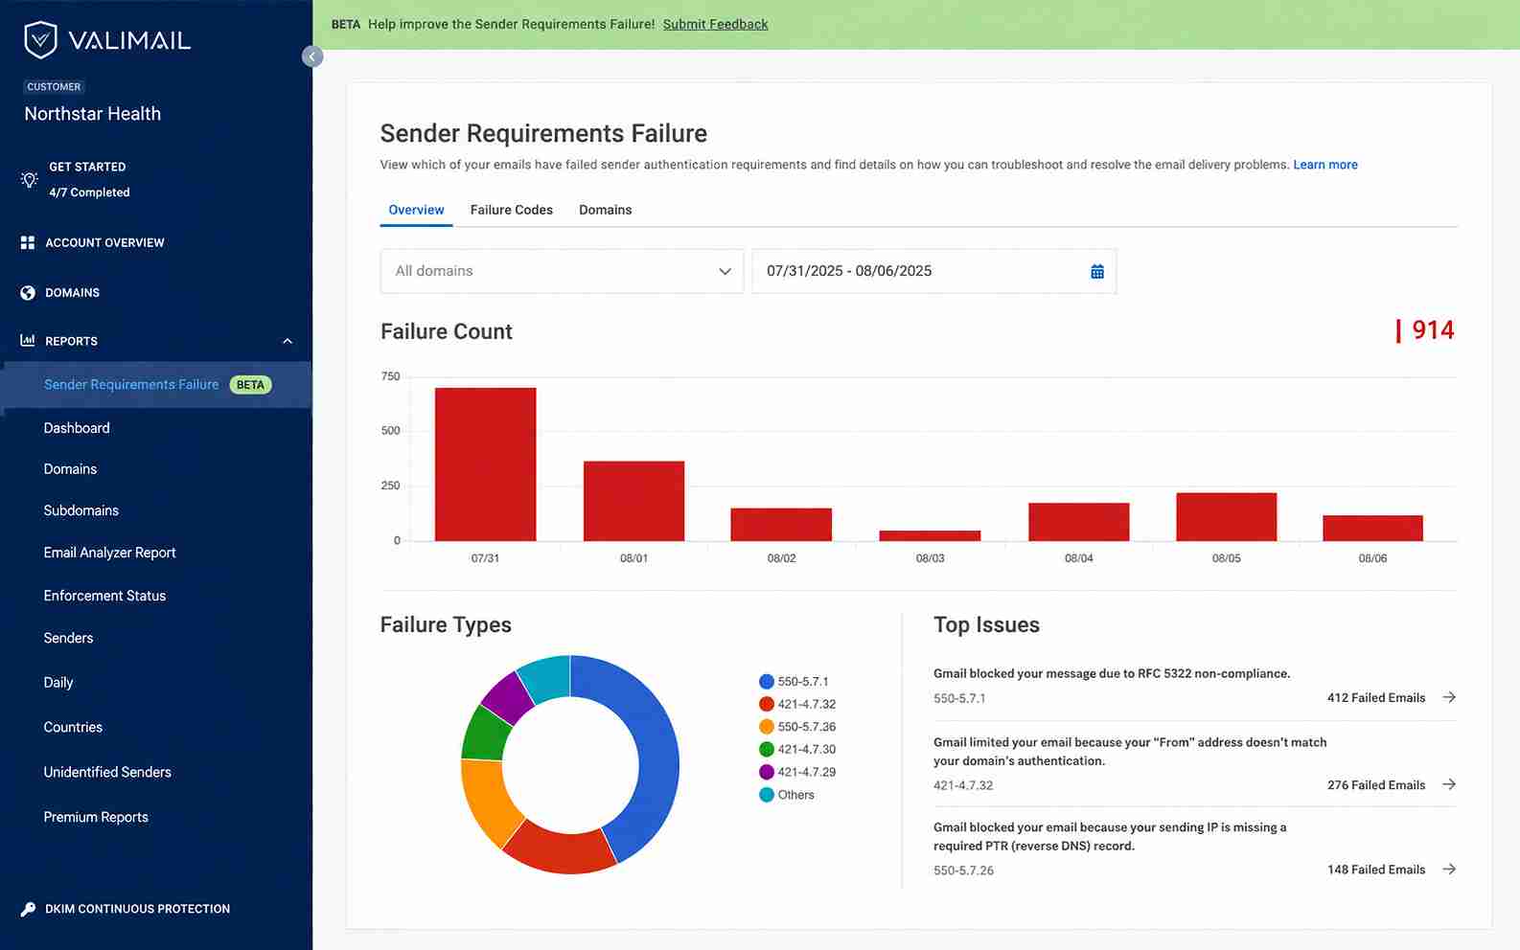Click the green donut chart segment

tap(484, 735)
